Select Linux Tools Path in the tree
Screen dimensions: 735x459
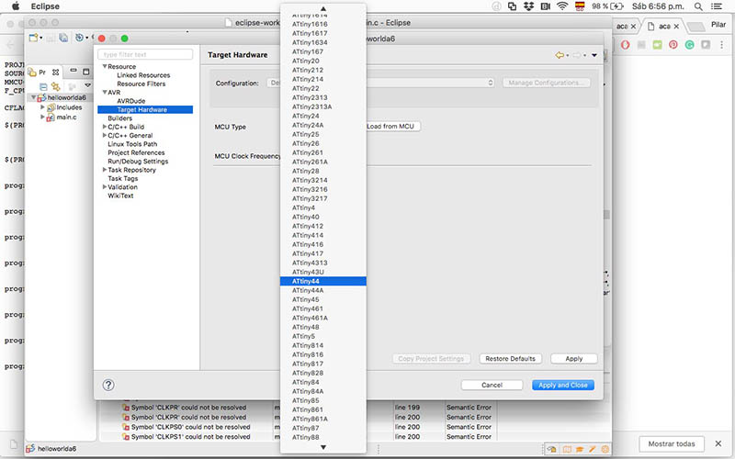pyautogui.click(x=132, y=144)
